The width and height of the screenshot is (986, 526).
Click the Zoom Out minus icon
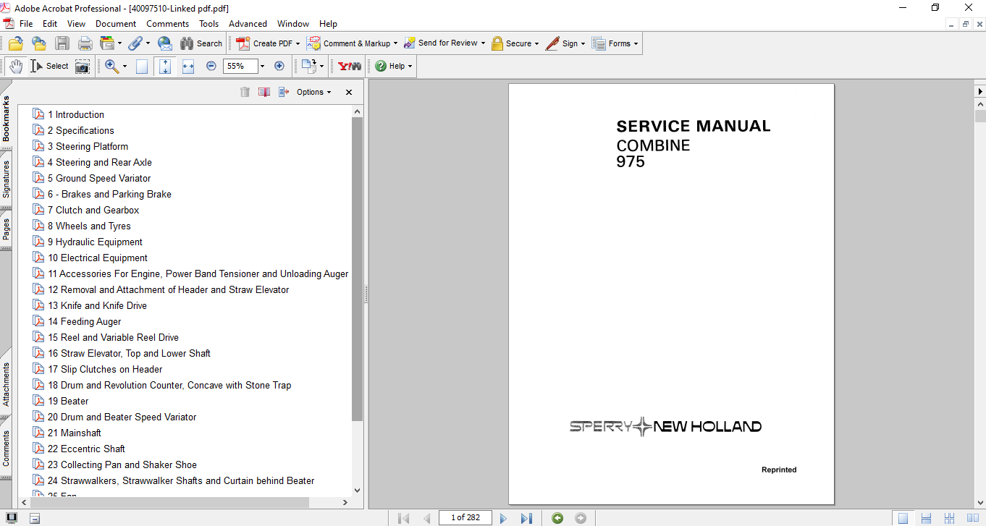(x=211, y=66)
